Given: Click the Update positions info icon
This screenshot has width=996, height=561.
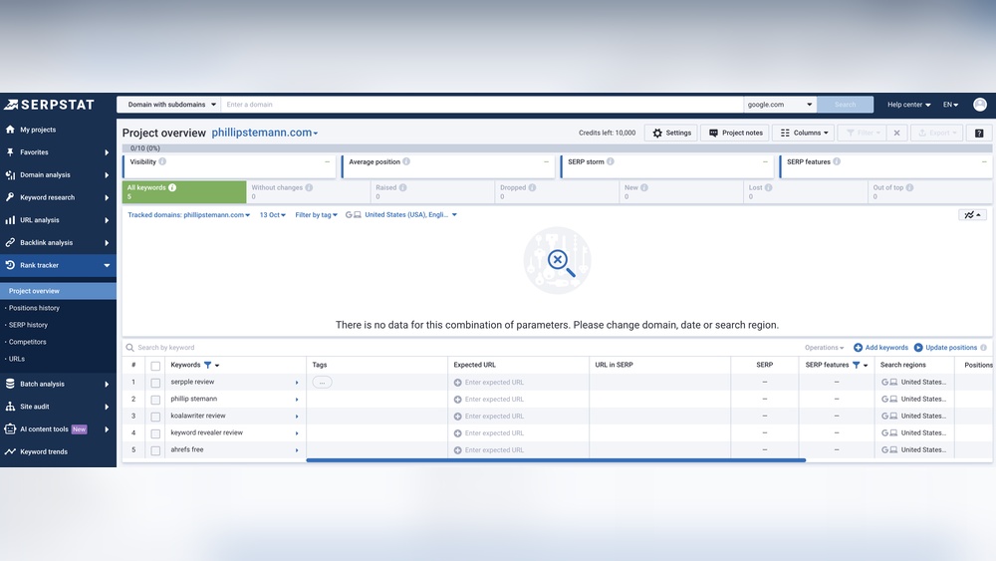Looking at the screenshot, I should click(x=983, y=348).
